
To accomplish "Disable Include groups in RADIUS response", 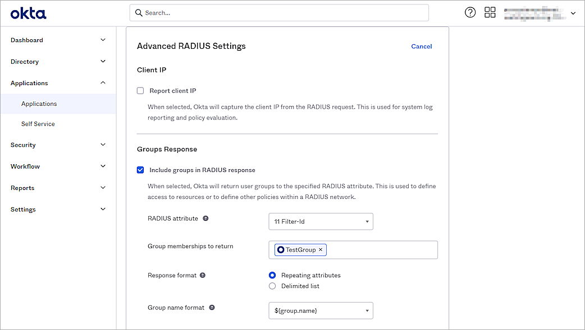I will [x=140, y=169].
